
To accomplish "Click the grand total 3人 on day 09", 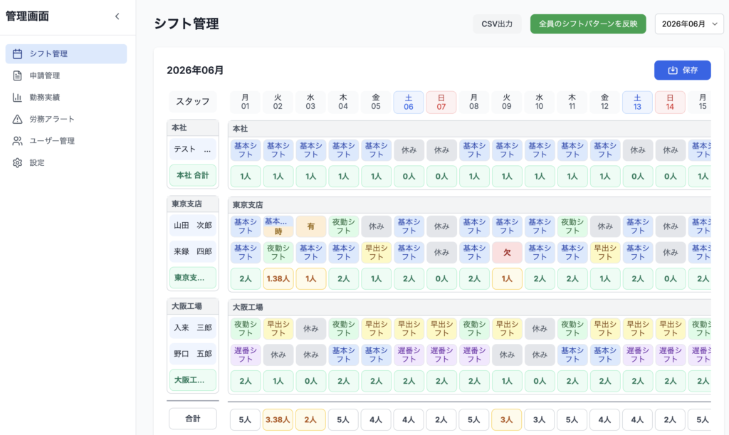I will click(506, 419).
